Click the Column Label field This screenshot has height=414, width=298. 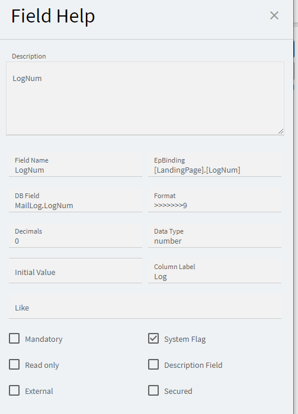point(214,271)
